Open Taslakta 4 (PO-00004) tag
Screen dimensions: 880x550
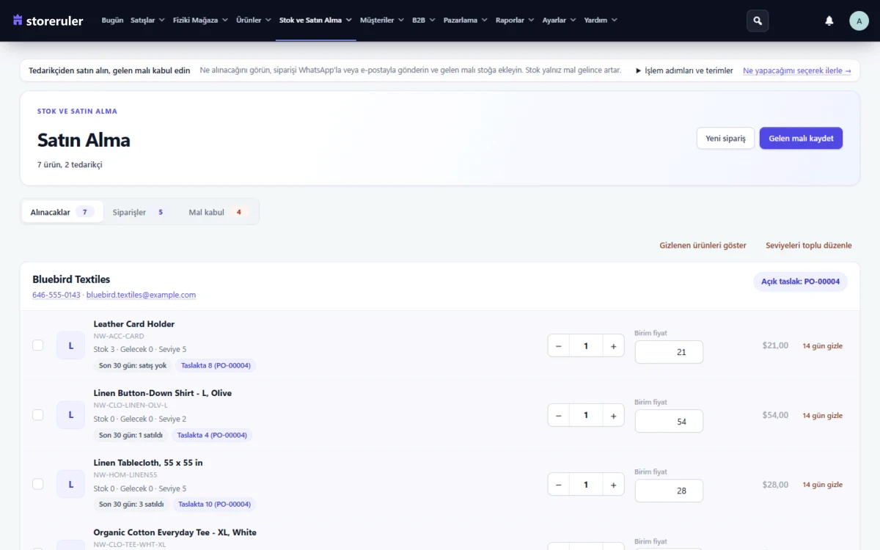click(213, 435)
